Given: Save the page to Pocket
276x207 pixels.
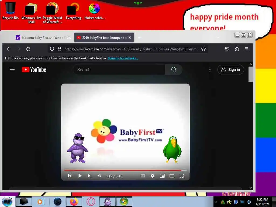Looking at the screenshot, I should pyautogui.click(x=227, y=49).
